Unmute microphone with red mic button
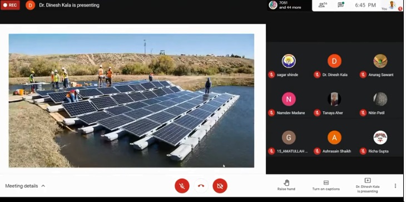The image size is (406, 202). point(182,186)
